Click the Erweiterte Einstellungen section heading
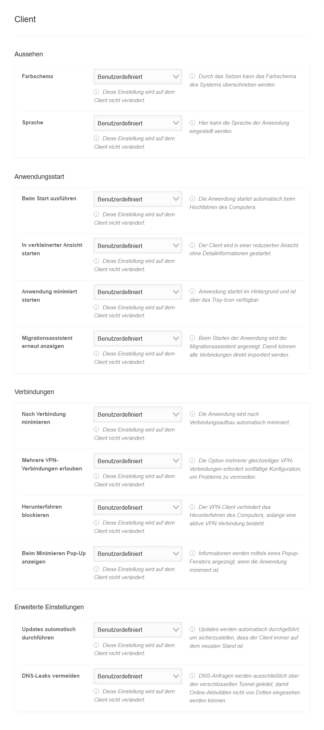Image resolution: width=324 pixels, height=730 pixels. [x=49, y=607]
